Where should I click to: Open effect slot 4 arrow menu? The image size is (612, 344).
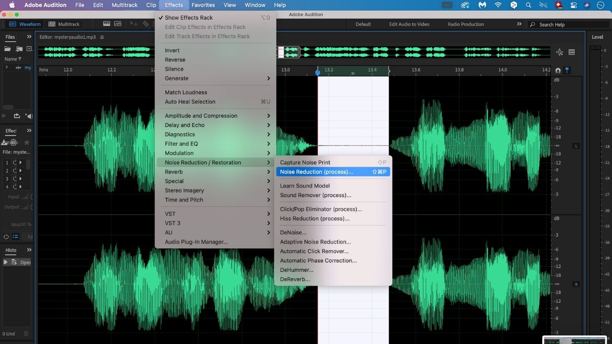click(x=21, y=187)
